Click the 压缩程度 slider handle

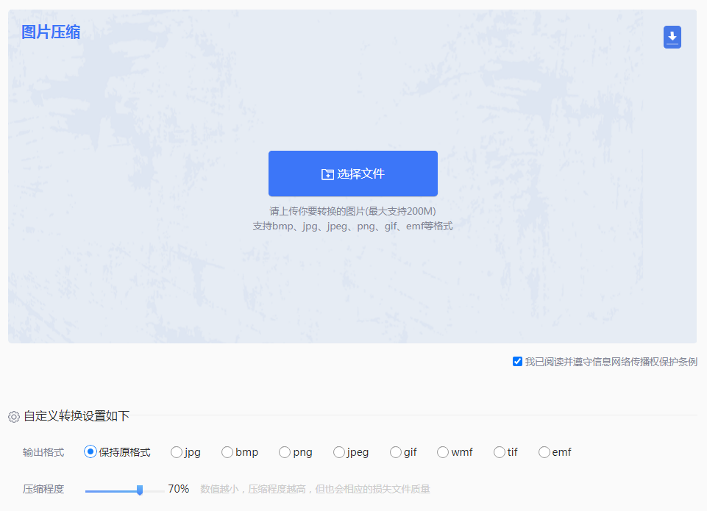point(140,489)
